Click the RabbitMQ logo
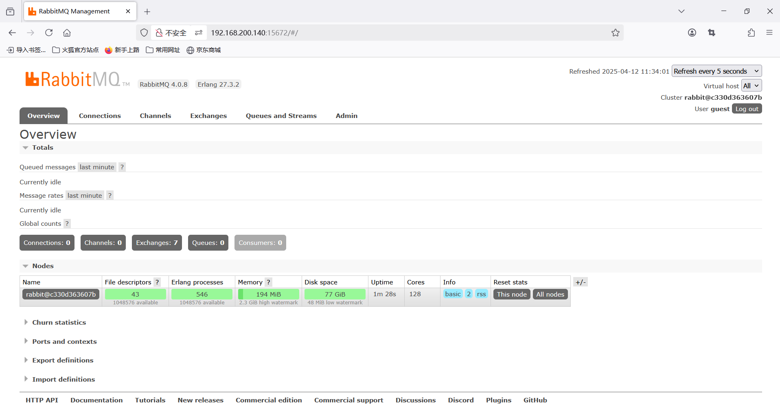Screen dimensions: 780x415 (77, 79)
